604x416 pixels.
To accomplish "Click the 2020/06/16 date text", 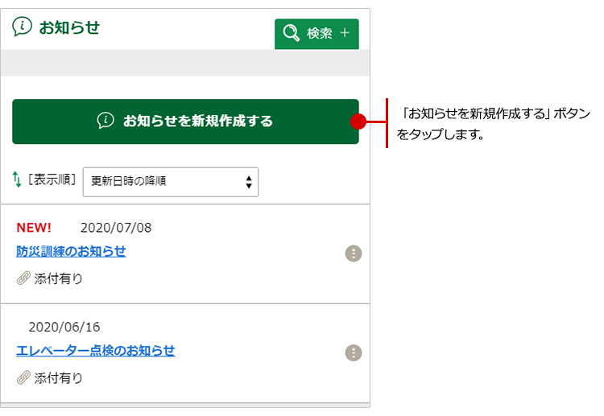I will click(x=64, y=327).
